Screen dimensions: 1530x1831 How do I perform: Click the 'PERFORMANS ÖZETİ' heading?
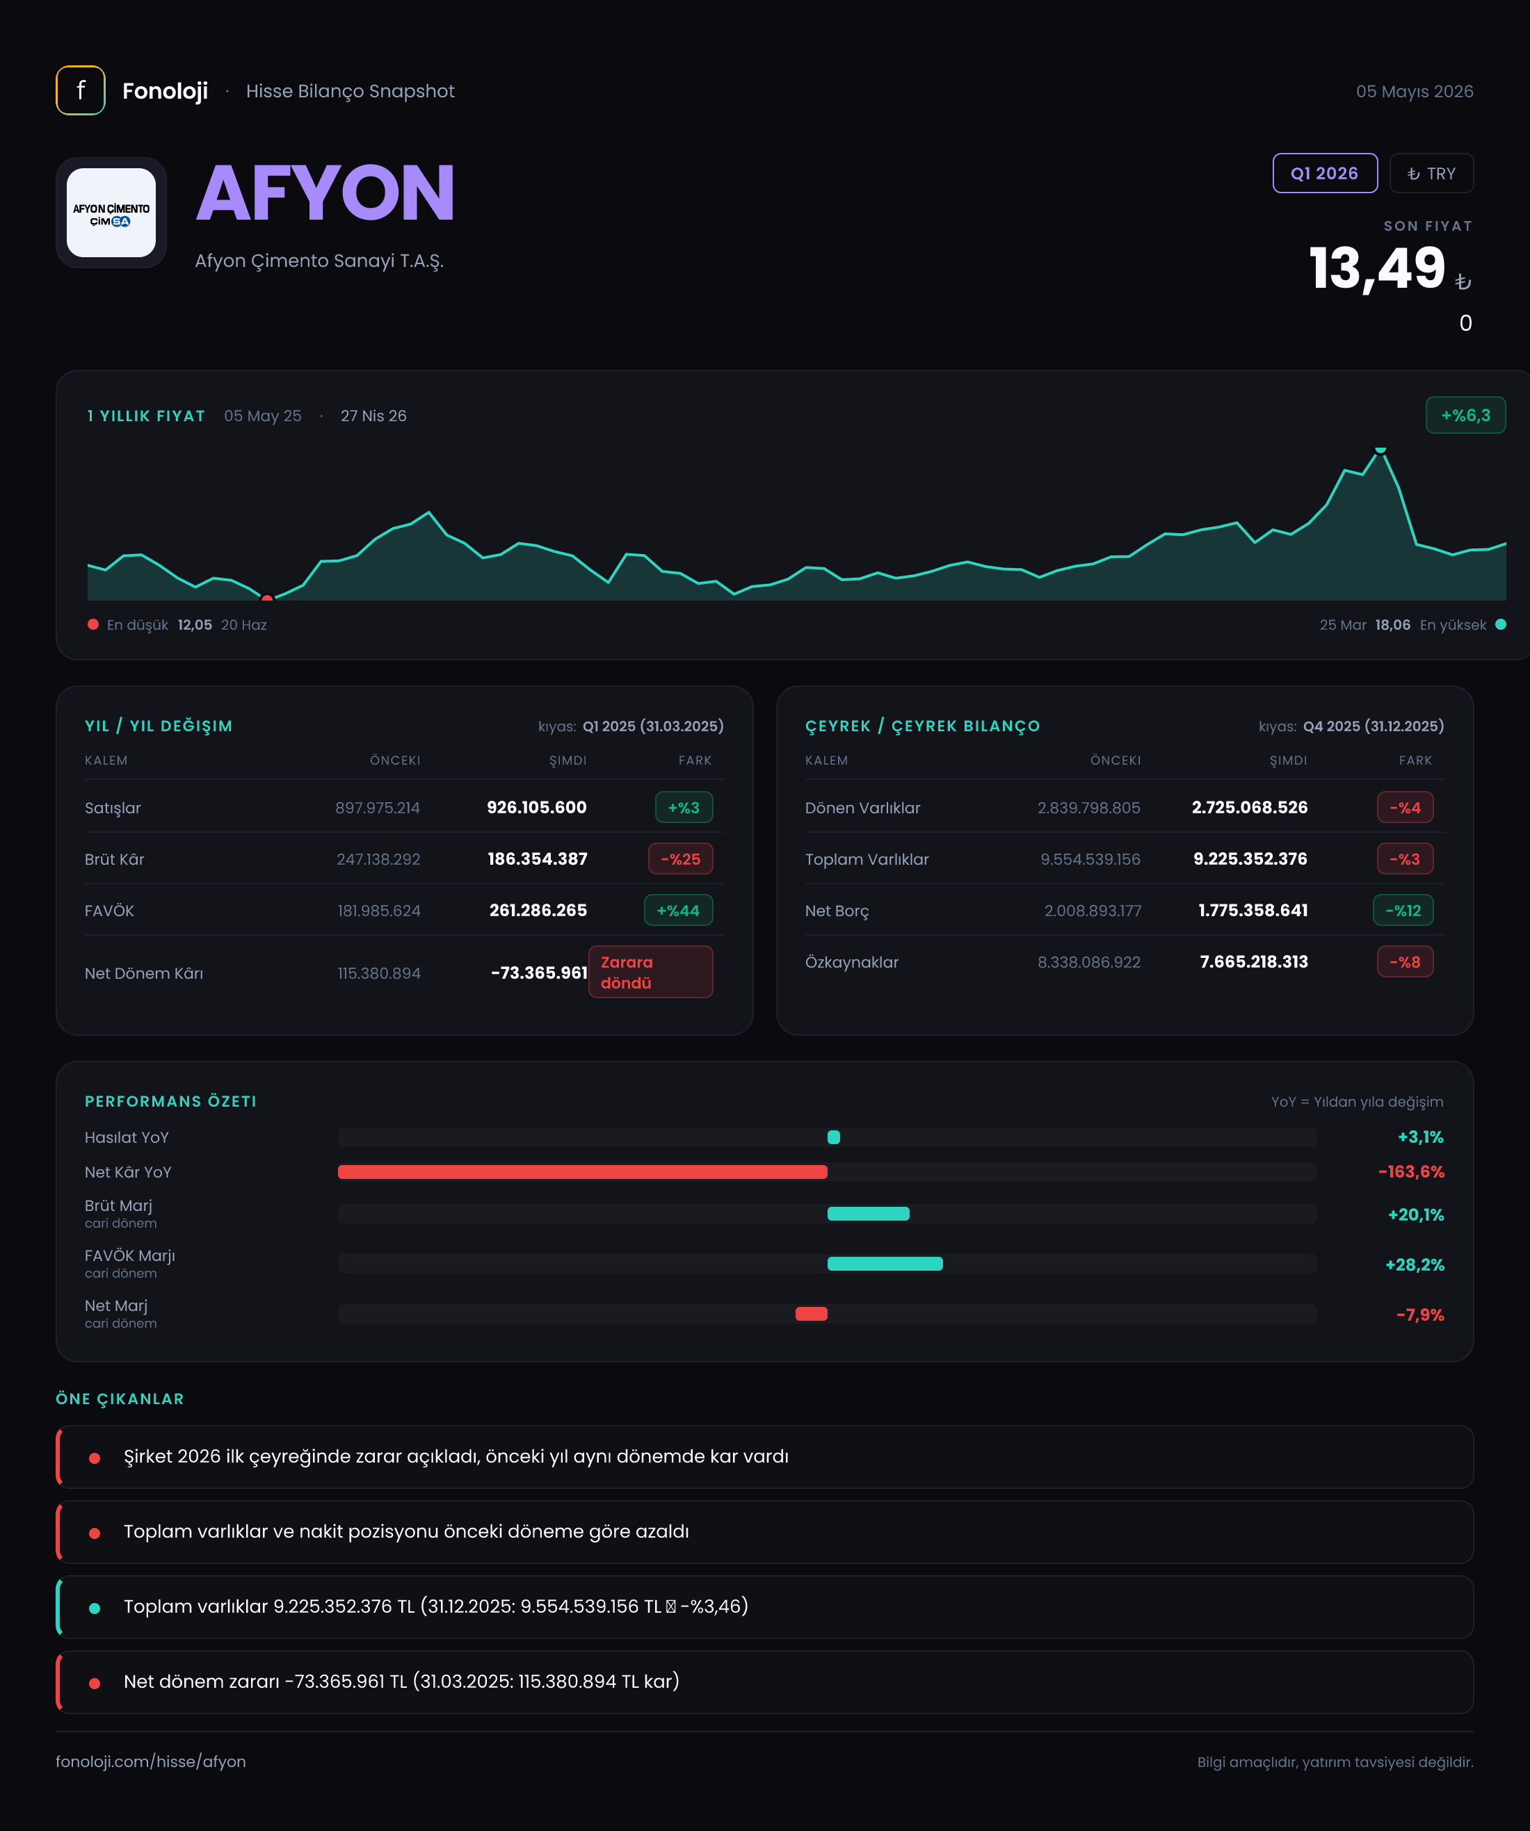171,1101
